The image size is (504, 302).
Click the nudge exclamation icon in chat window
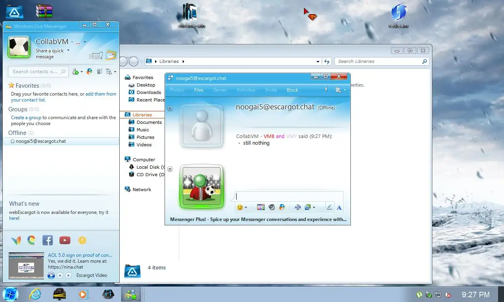[326, 90]
